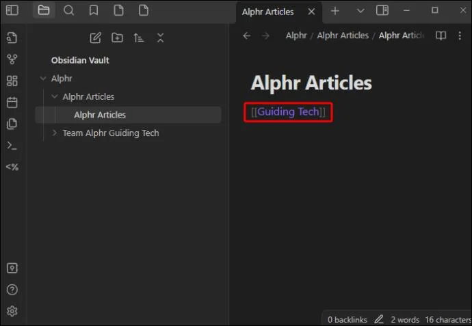Open the file explorer folder tab
Image resolution: width=472 pixels, height=326 pixels.
tap(44, 10)
